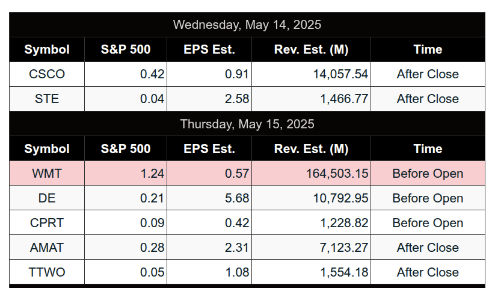The image size is (489, 288).
Task: Select the DE EPS estimate 5.68
Action: (236, 198)
